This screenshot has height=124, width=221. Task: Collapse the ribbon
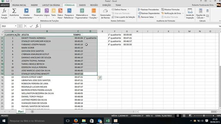(220, 21)
